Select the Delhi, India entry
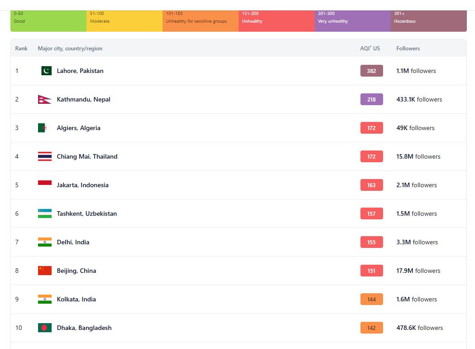The height and width of the screenshot is (349, 475). [x=73, y=242]
